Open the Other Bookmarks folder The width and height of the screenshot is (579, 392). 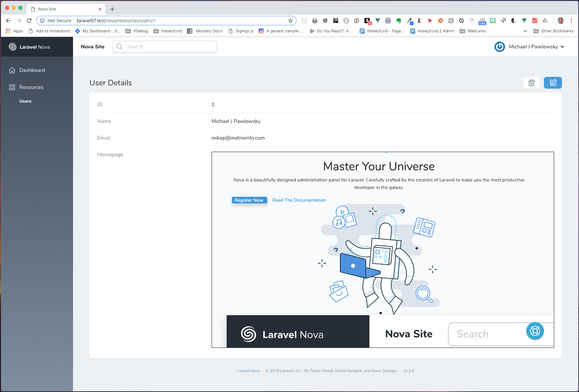(553, 31)
